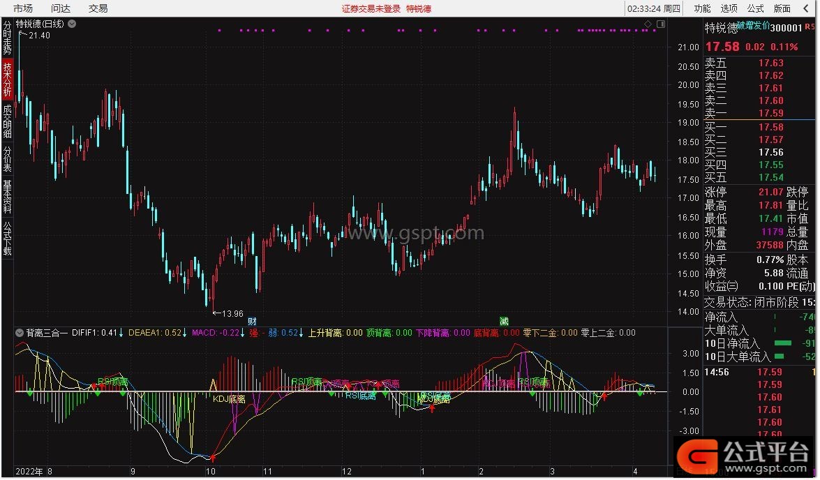Select the 卖三 price 17.61

point(771,88)
